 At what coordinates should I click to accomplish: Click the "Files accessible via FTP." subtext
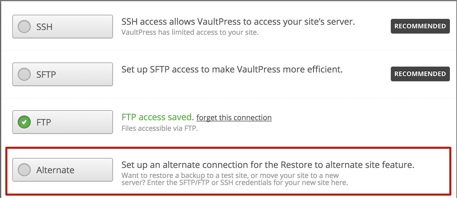click(160, 128)
